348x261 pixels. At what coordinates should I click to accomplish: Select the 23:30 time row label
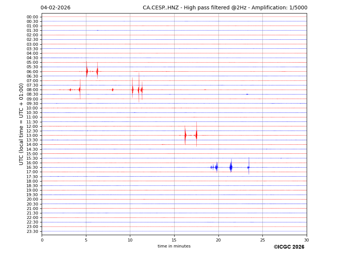[32, 231]
